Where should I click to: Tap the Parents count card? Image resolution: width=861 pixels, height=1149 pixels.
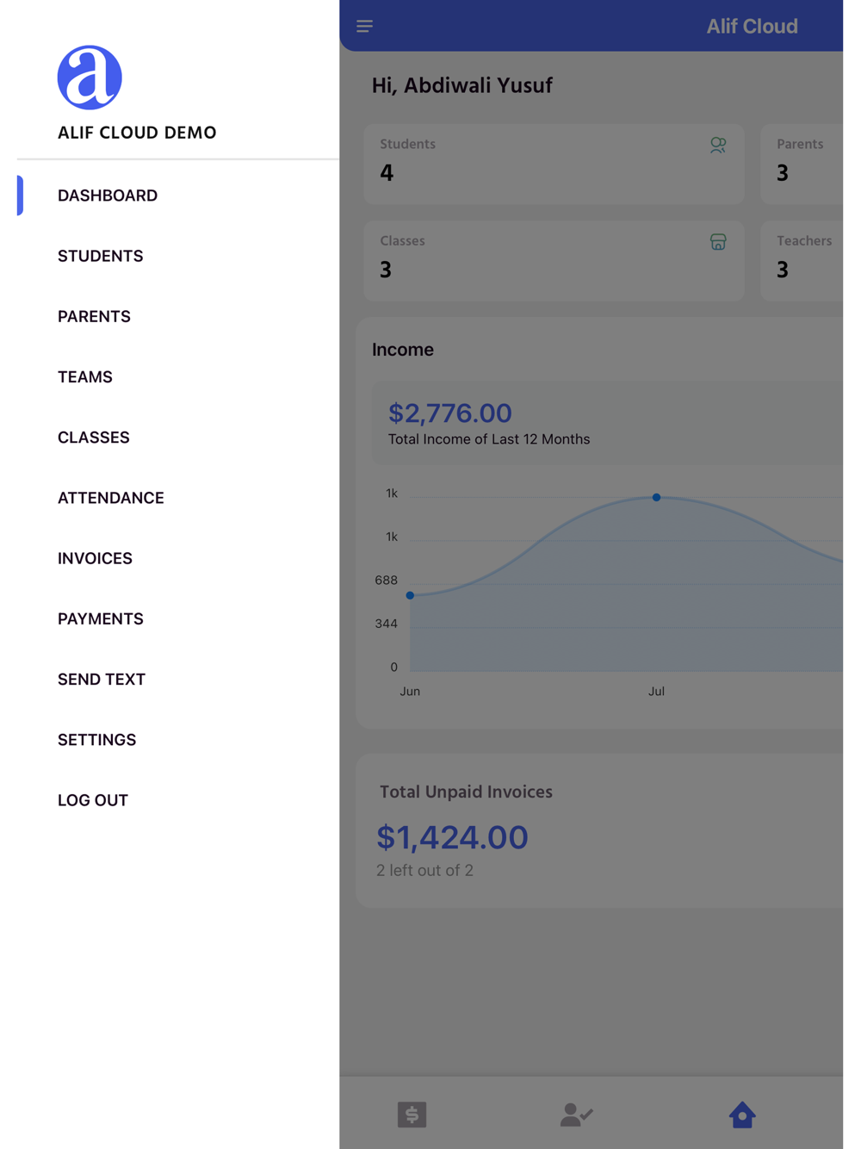click(x=802, y=164)
